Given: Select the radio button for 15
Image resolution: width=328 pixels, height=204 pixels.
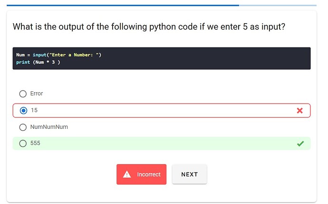Looking at the screenshot, I should 23,110.
